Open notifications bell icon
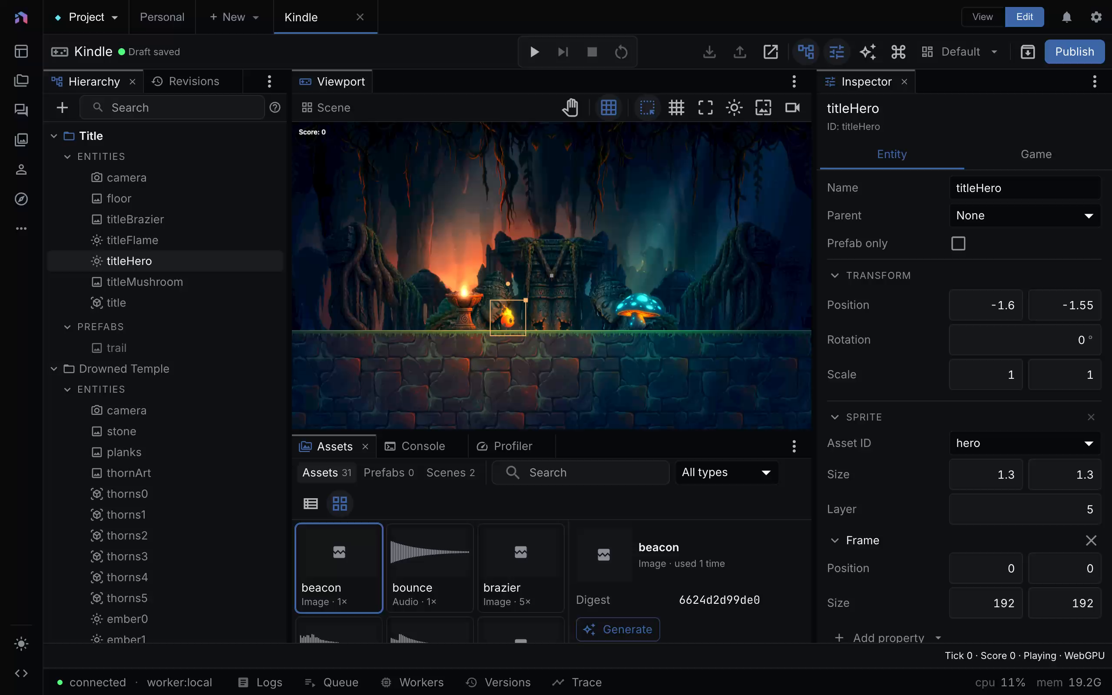Image resolution: width=1112 pixels, height=695 pixels. (x=1066, y=17)
